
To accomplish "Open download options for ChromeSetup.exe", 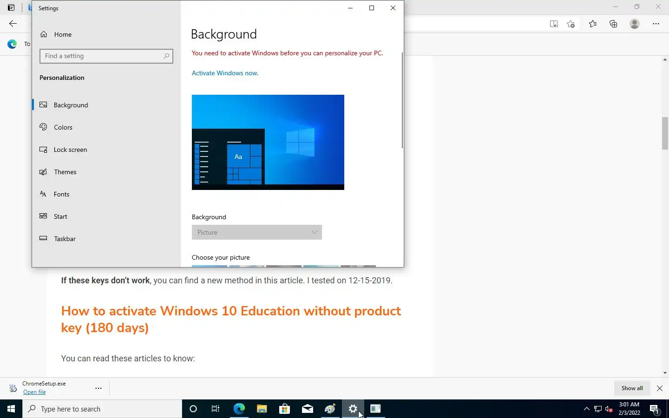I will [x=98, y=388].
